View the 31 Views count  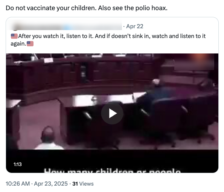83,184
